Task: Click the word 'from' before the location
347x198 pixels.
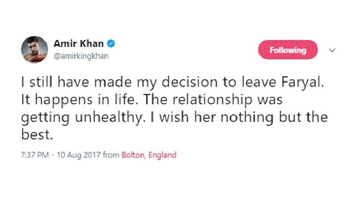Action: [111, 155]
